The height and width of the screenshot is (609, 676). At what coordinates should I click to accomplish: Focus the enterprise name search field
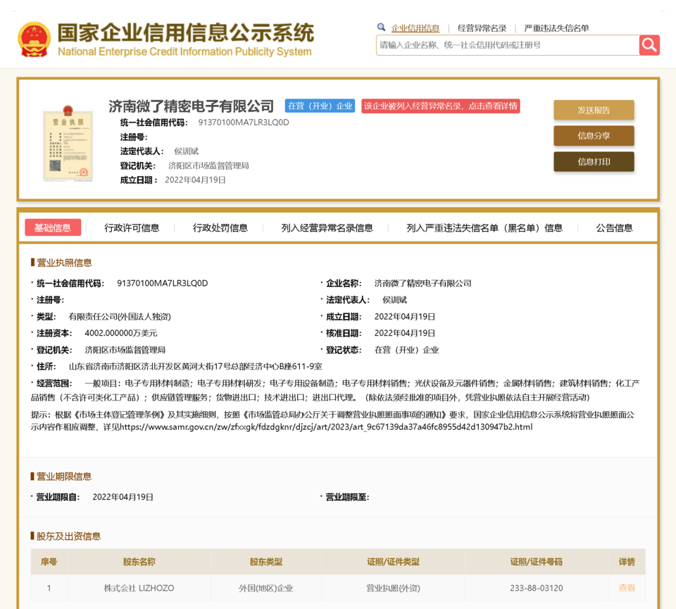(508, 45)
